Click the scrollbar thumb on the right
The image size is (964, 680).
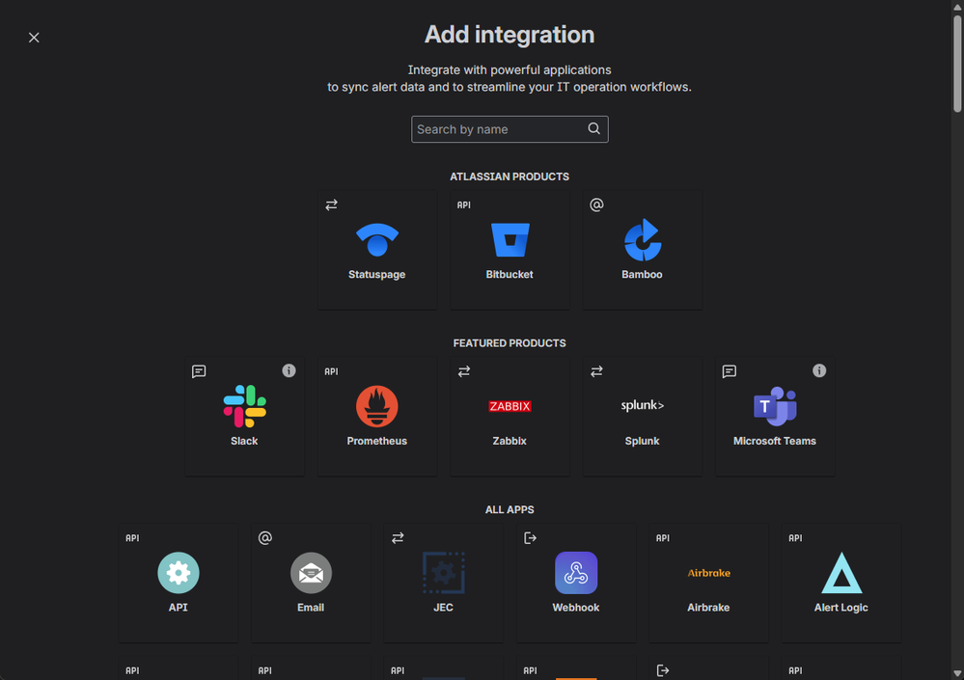point(957,64)
